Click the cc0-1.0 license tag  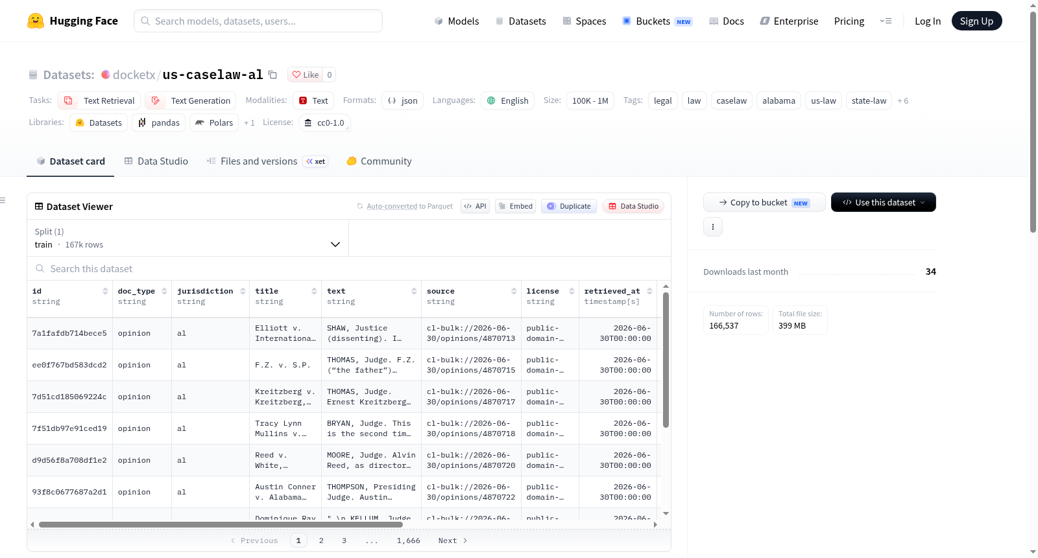click(x=324, y=122)
